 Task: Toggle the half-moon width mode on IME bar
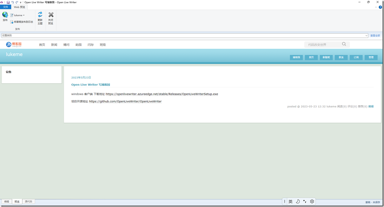[298, 202]
